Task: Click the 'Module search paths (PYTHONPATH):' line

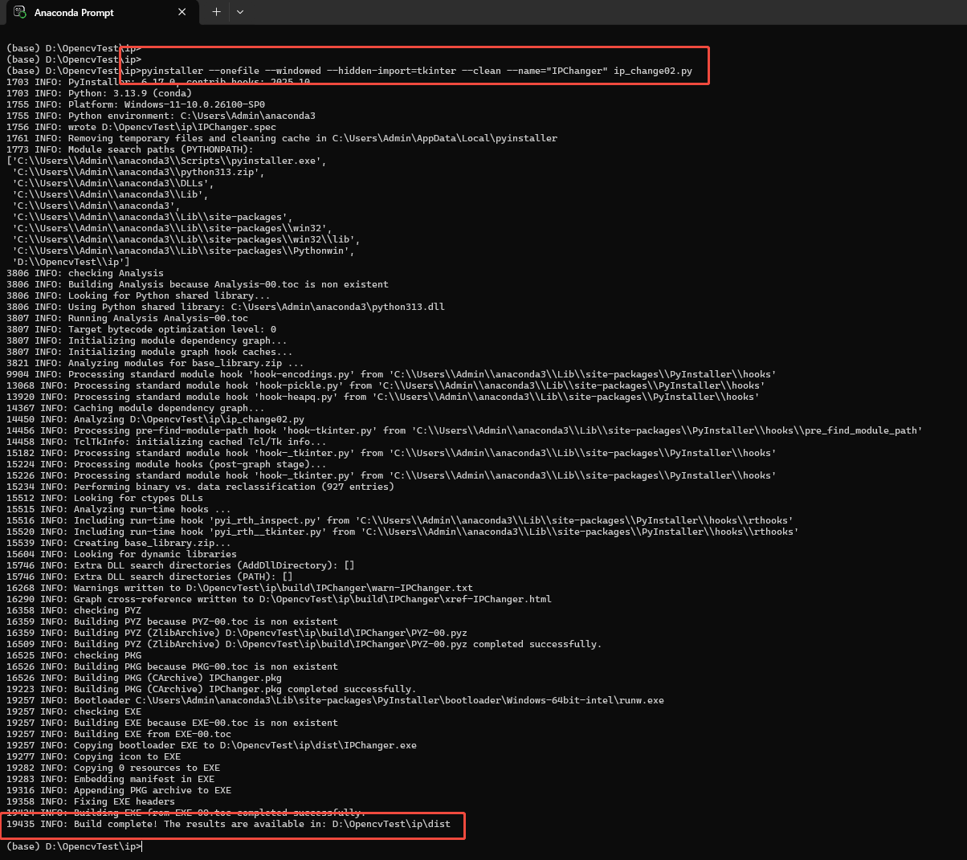Action: click(130, 149)
